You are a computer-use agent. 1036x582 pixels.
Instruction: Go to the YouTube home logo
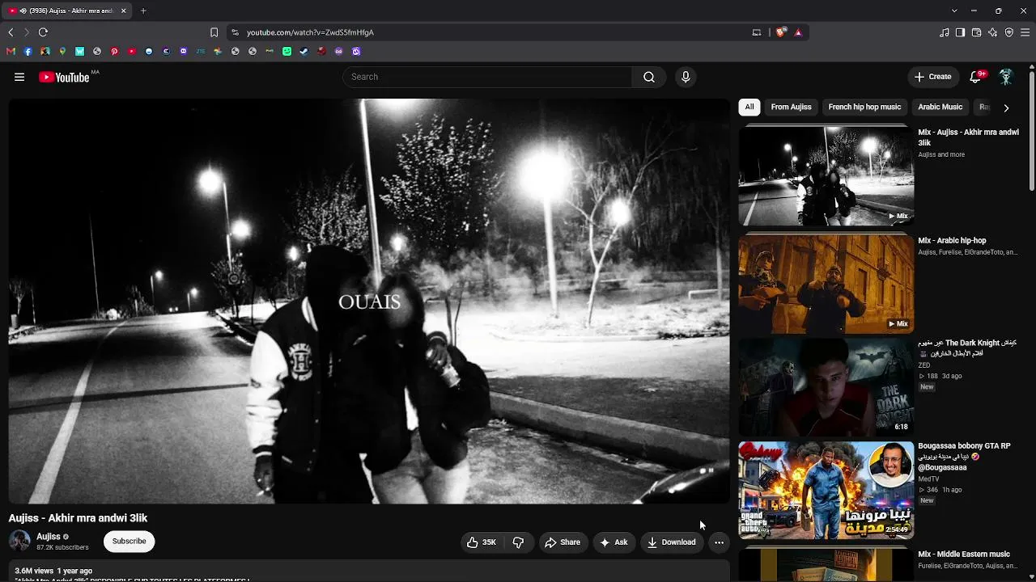(x=64, y=77)
